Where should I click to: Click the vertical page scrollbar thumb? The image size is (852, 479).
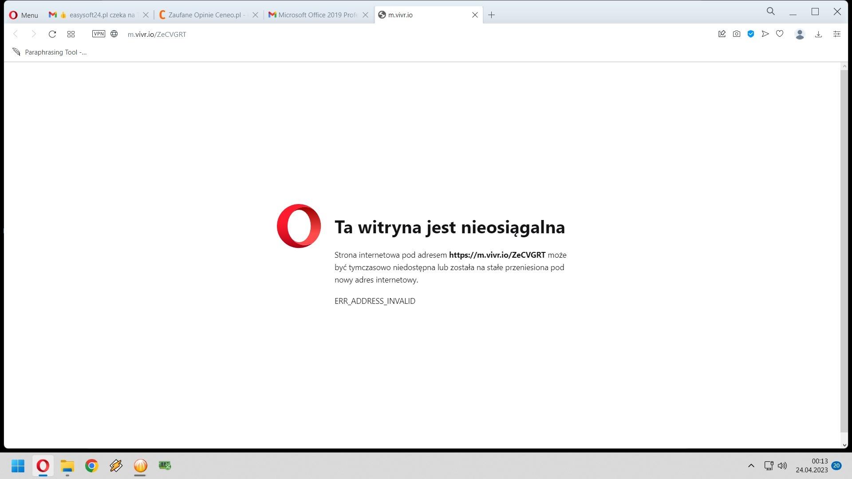click(x=844, y=251)
